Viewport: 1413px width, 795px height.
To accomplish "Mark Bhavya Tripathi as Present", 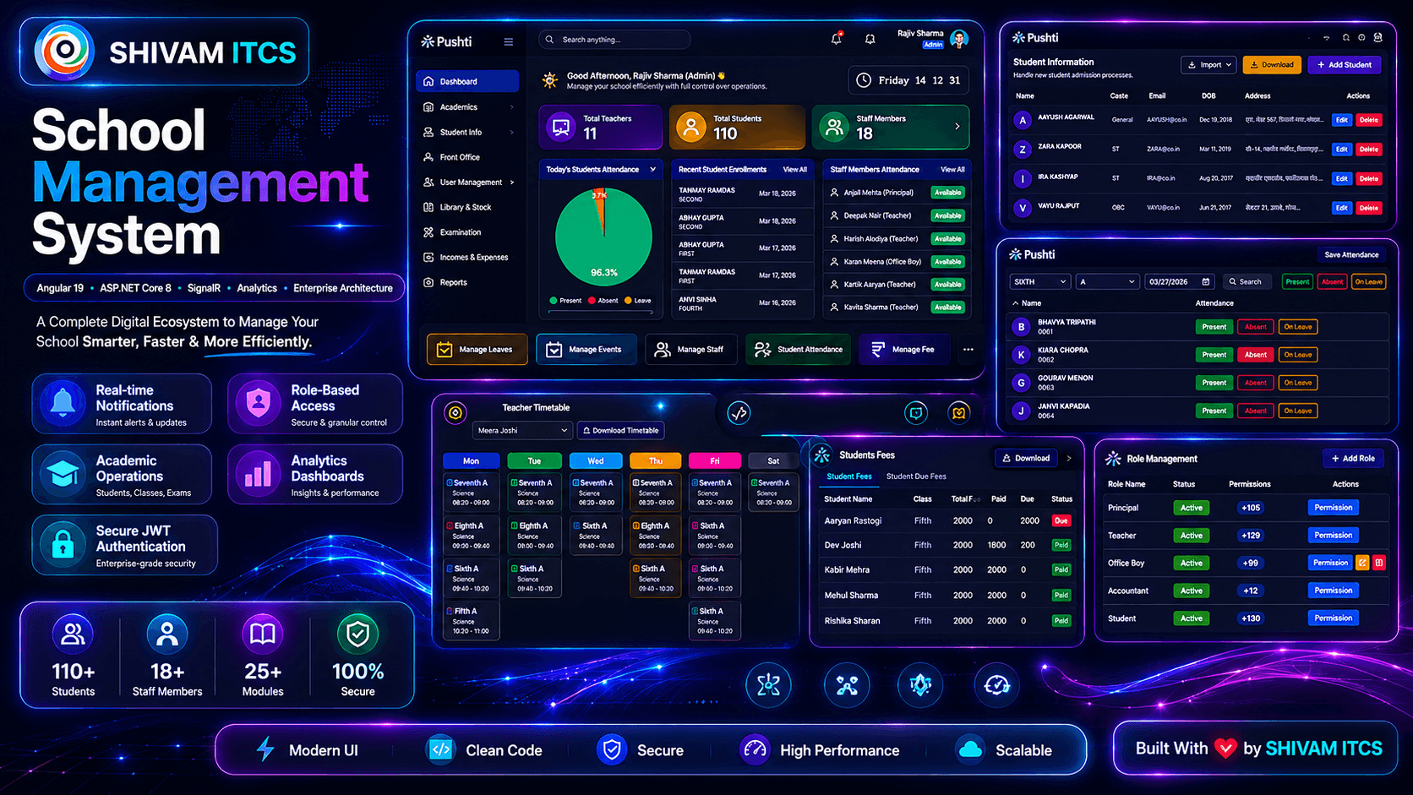I will [x=1214, y=327].
